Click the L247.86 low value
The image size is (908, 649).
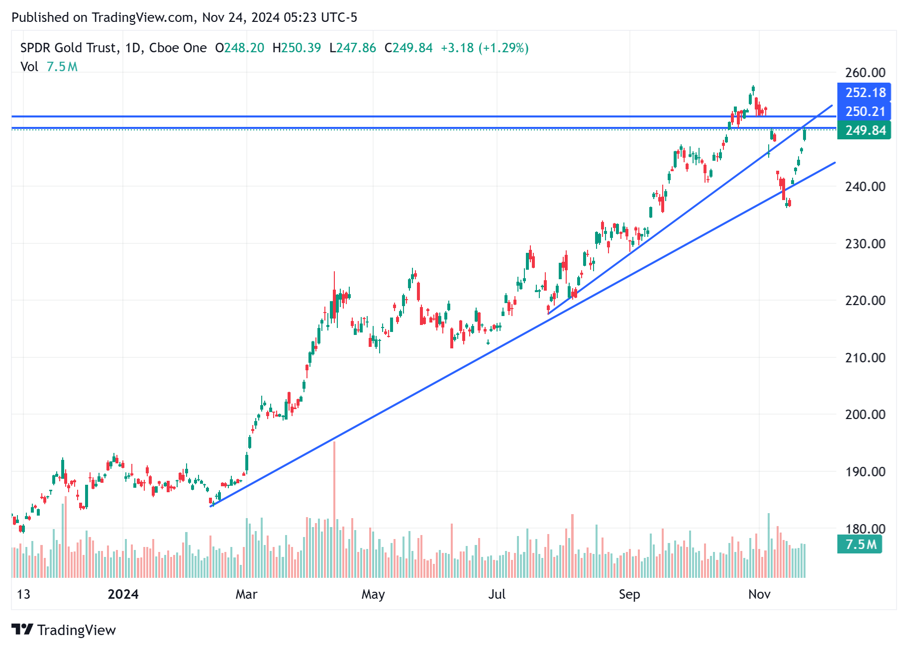point(353,48)
